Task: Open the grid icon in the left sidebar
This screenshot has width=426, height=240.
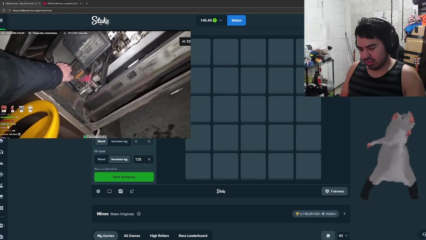Action: pos(2,208)
